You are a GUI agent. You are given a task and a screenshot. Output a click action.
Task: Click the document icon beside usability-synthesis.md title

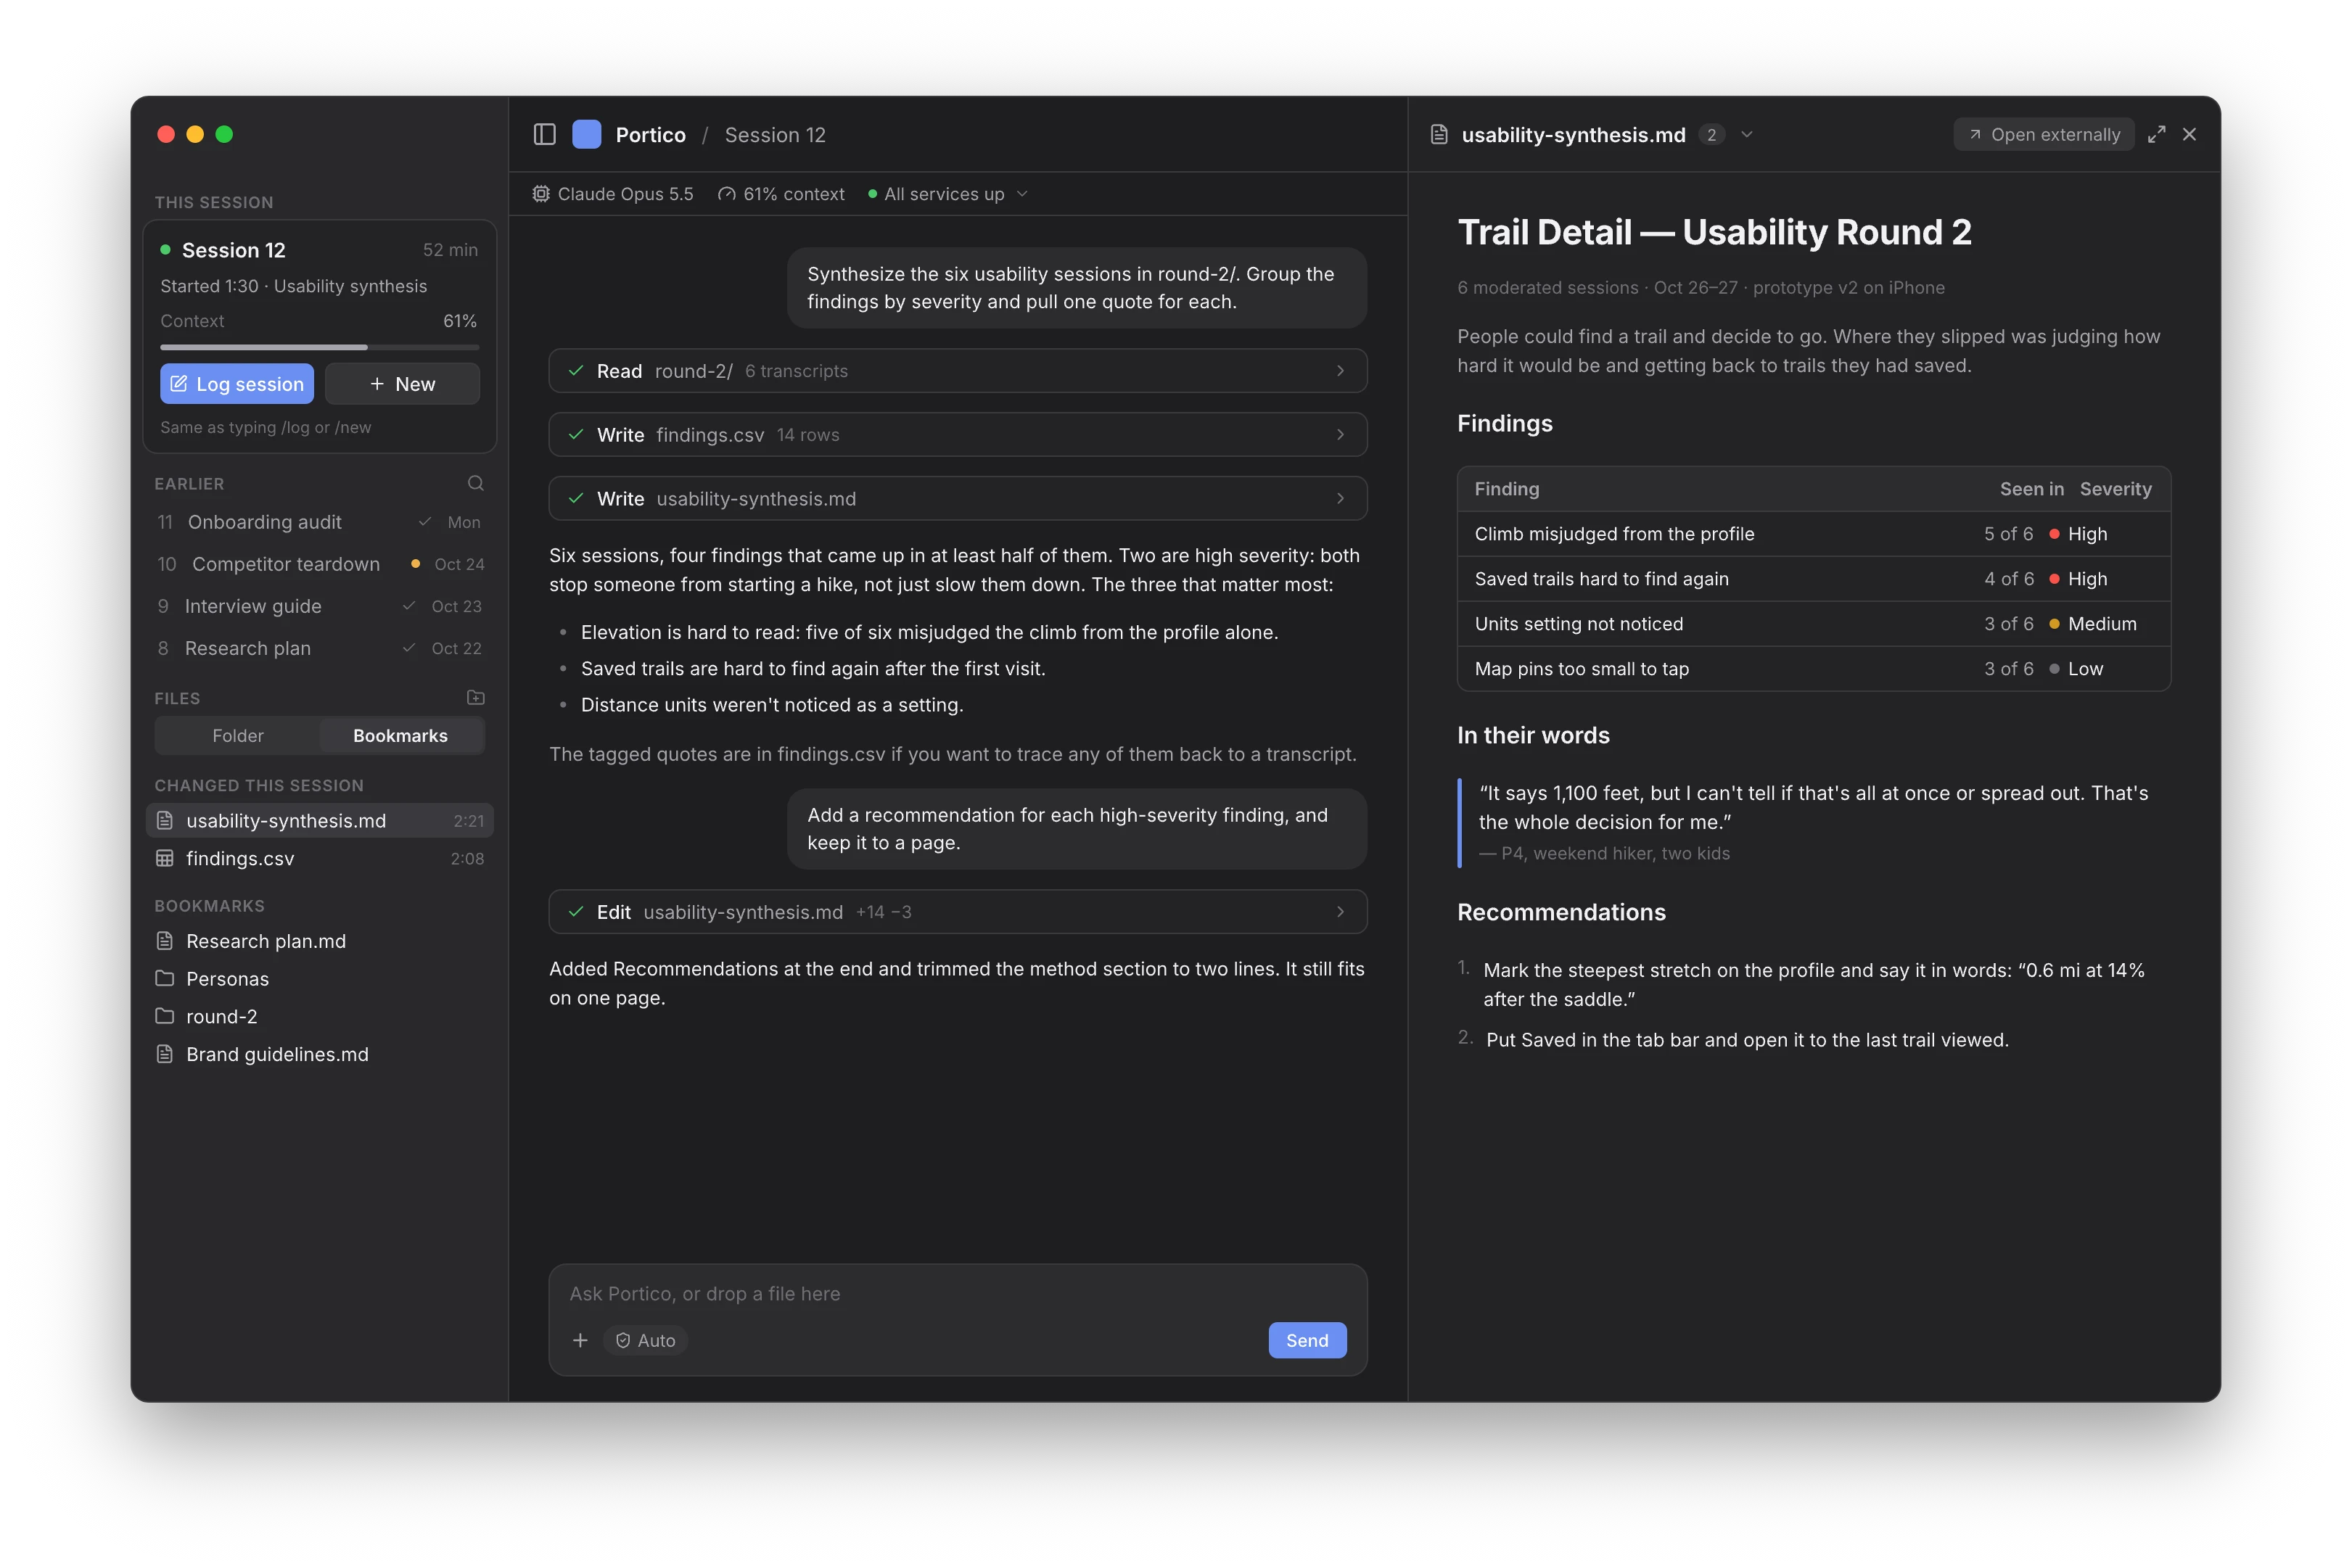pyautogui.click(x=1439, y=134)
